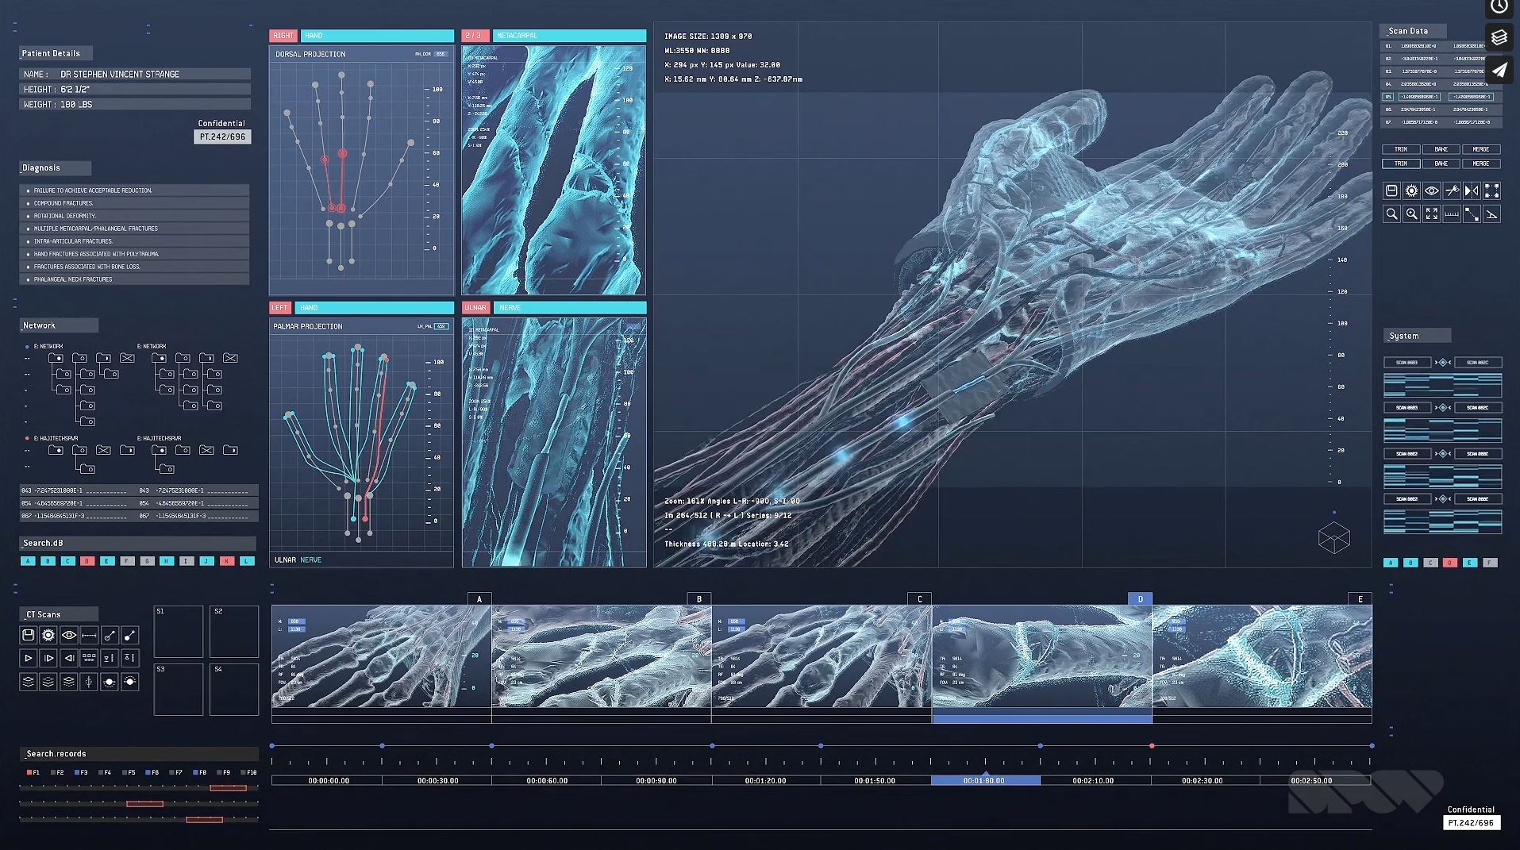Click the ruler measurement tool icon
The image size is (1520, 850).
pos(1452,214)
